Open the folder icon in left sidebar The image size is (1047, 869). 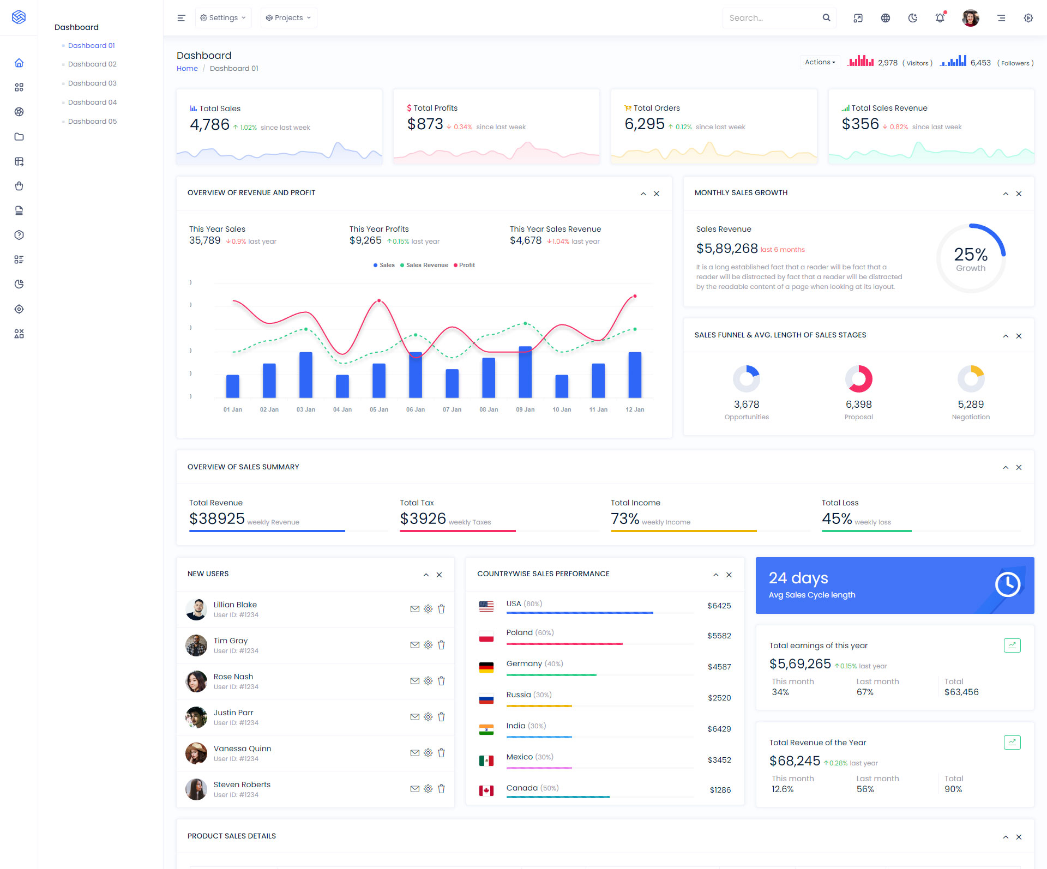(x=19, y=137)
